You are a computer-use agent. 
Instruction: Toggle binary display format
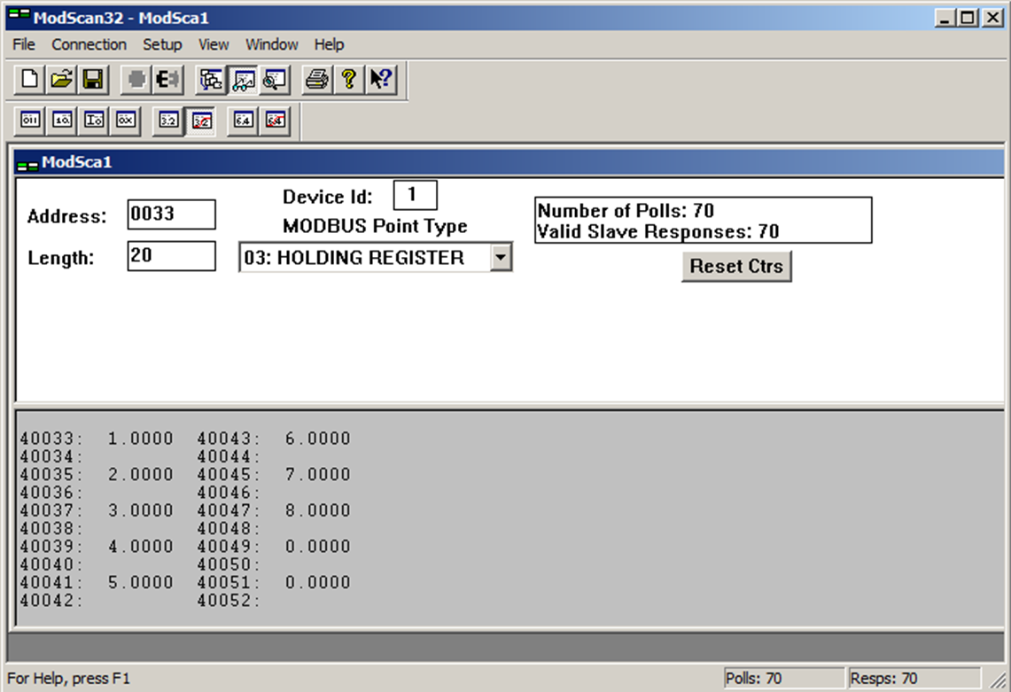click(29, 121)
